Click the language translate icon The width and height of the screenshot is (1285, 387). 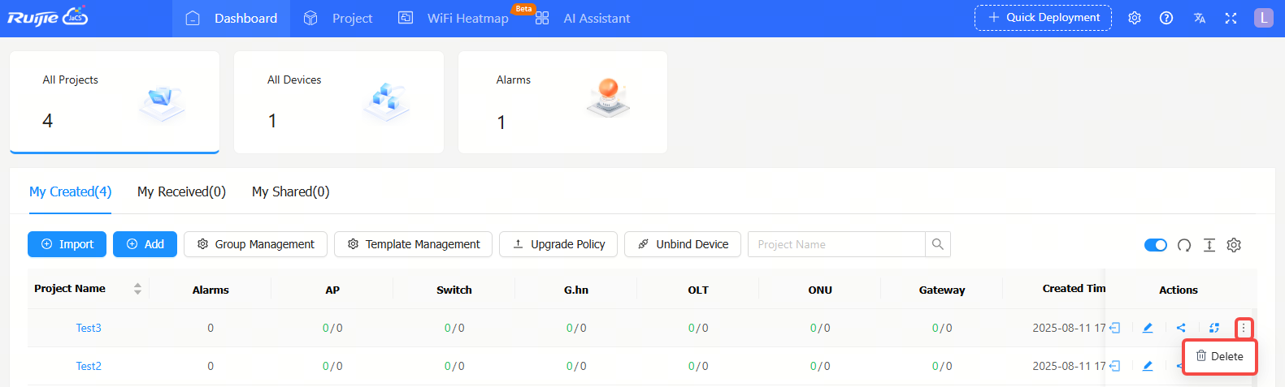(x=1200, y=18)
